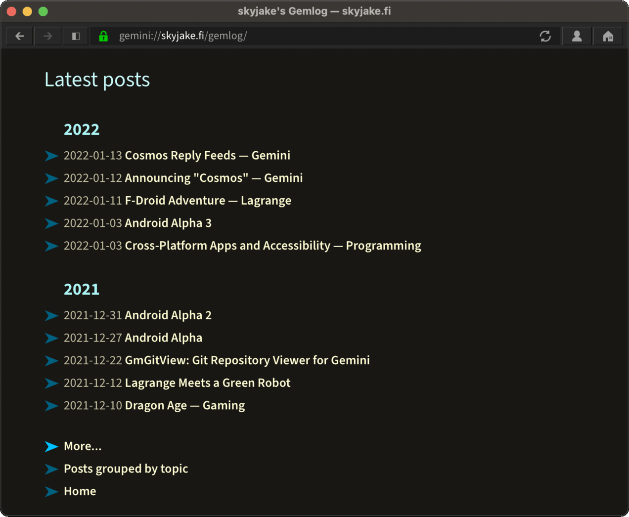Viewport: 629px width, 517px height.
Task: Click arrow icon beside Dragon Age
Action: 51,406
